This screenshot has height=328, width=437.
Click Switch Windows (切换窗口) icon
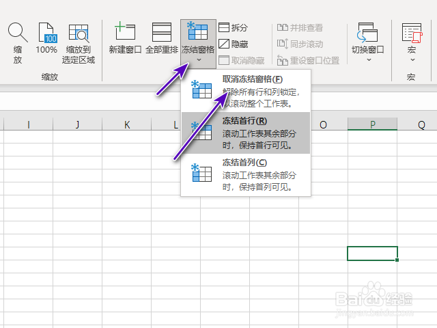point(367,32)
